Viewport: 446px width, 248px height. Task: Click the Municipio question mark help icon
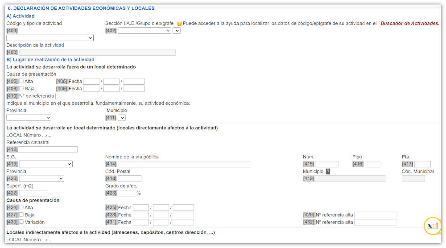point(328,171)
